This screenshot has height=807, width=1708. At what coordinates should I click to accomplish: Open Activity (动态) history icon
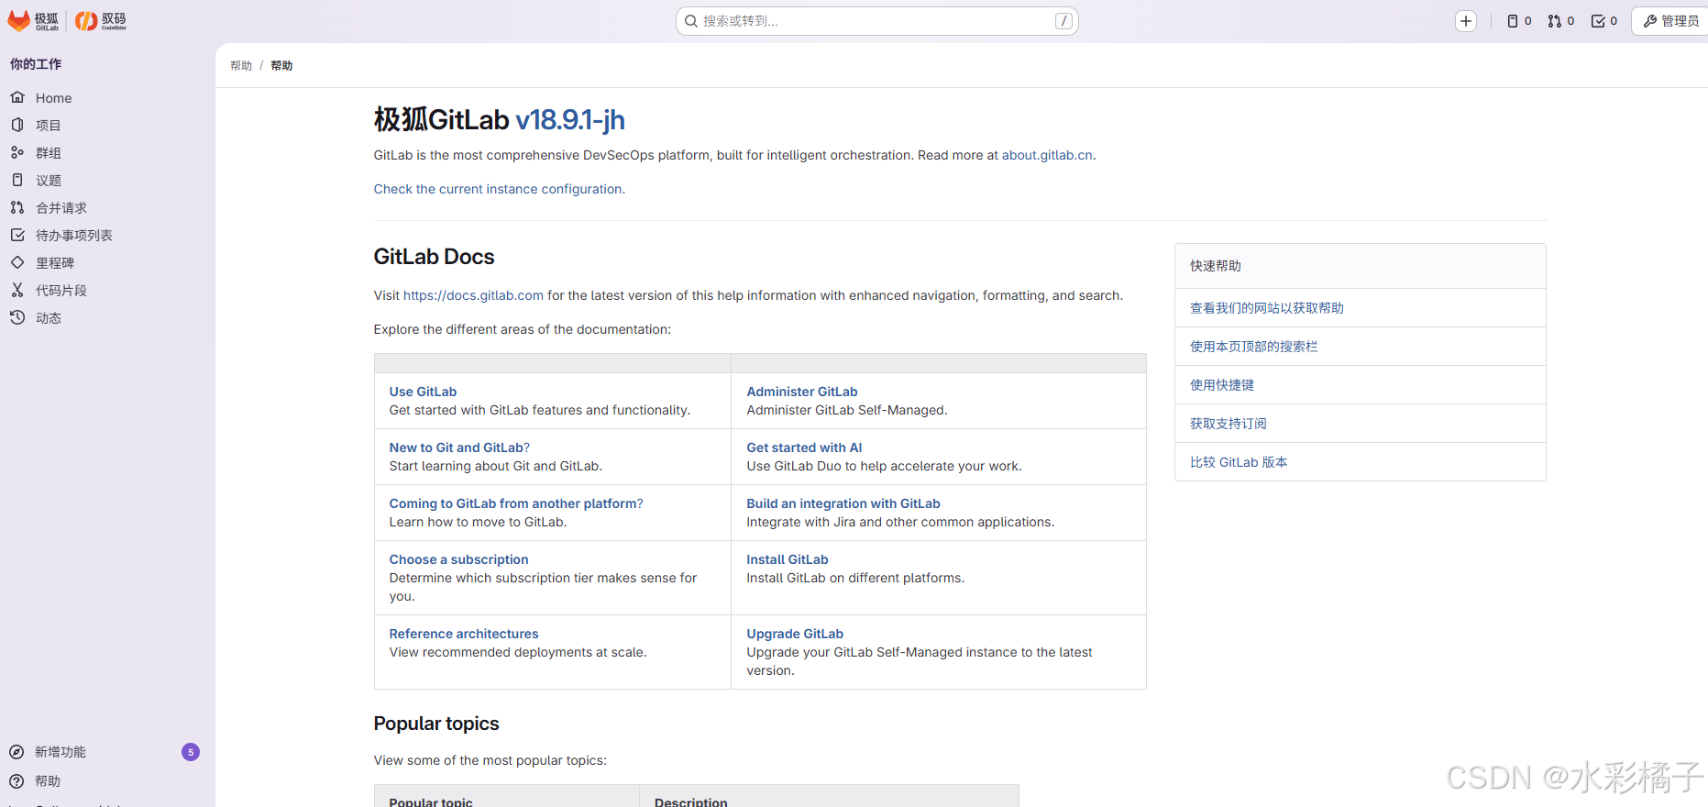click(x=17, y=317)
